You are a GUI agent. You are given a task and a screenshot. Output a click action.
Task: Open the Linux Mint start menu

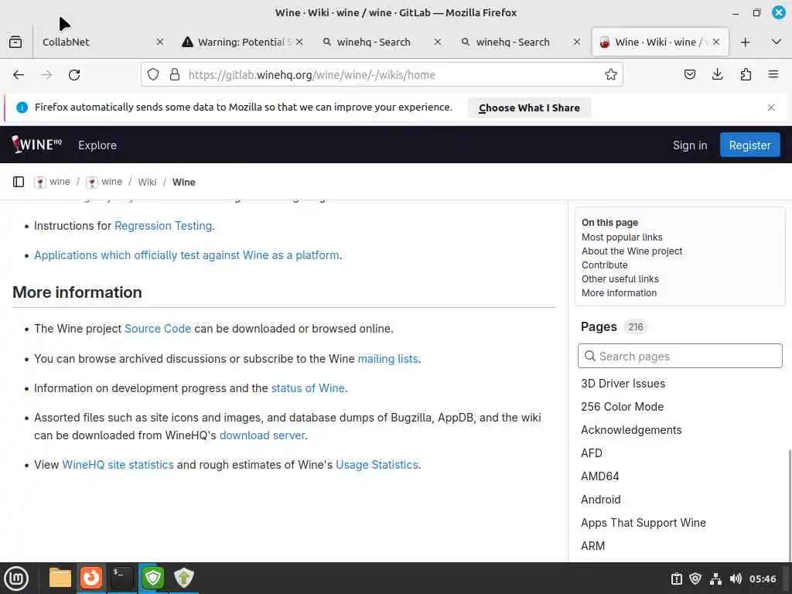click(x=16, y=579)
